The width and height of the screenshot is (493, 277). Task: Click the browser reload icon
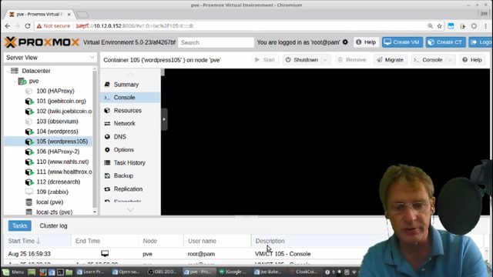pos(28,26)
